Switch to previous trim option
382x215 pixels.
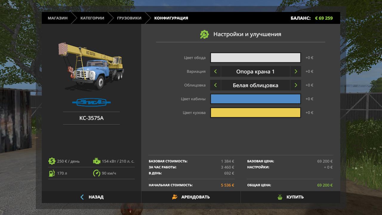point(215,85)
